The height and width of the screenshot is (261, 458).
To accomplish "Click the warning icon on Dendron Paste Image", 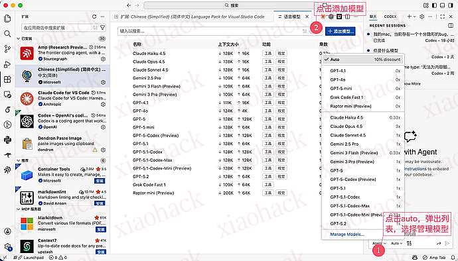I will pyautogui.click(x=95, y=150).
